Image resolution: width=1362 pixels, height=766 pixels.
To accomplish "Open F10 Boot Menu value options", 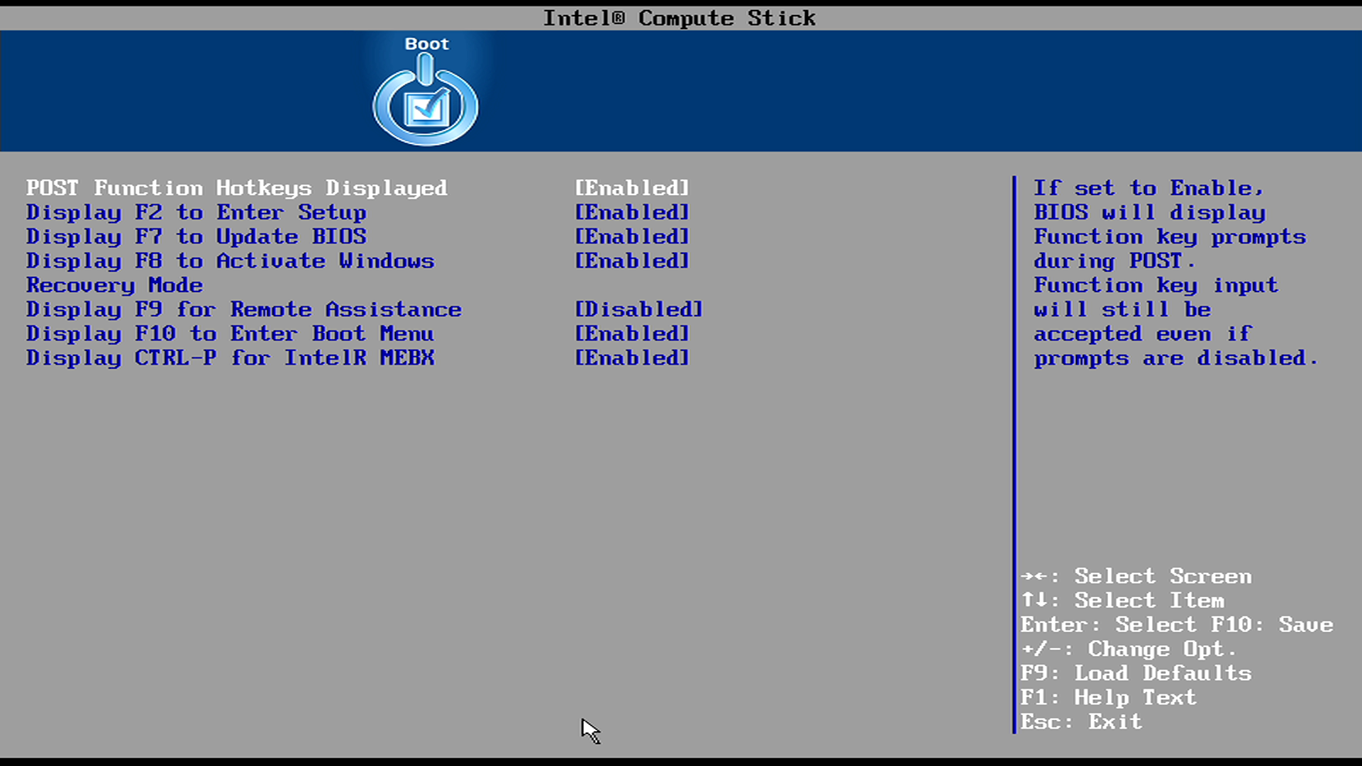I will click(631, 334).
